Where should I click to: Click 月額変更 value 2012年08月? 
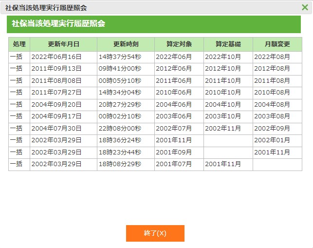pos(272,69)
